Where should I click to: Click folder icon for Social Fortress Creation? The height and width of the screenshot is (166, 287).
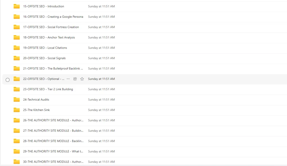[x=17, y=27]
